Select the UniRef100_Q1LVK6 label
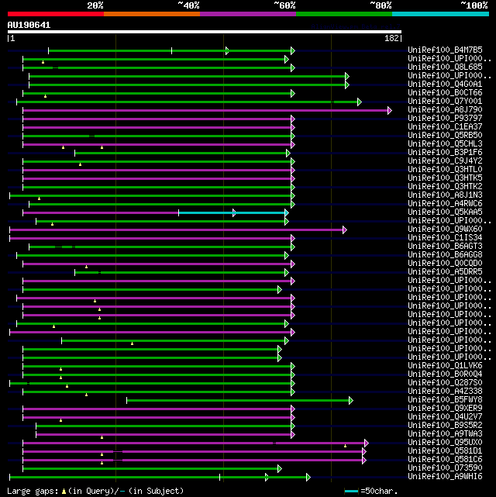The height and width of the screenshot is (497, 496). (x=445, y=366)
